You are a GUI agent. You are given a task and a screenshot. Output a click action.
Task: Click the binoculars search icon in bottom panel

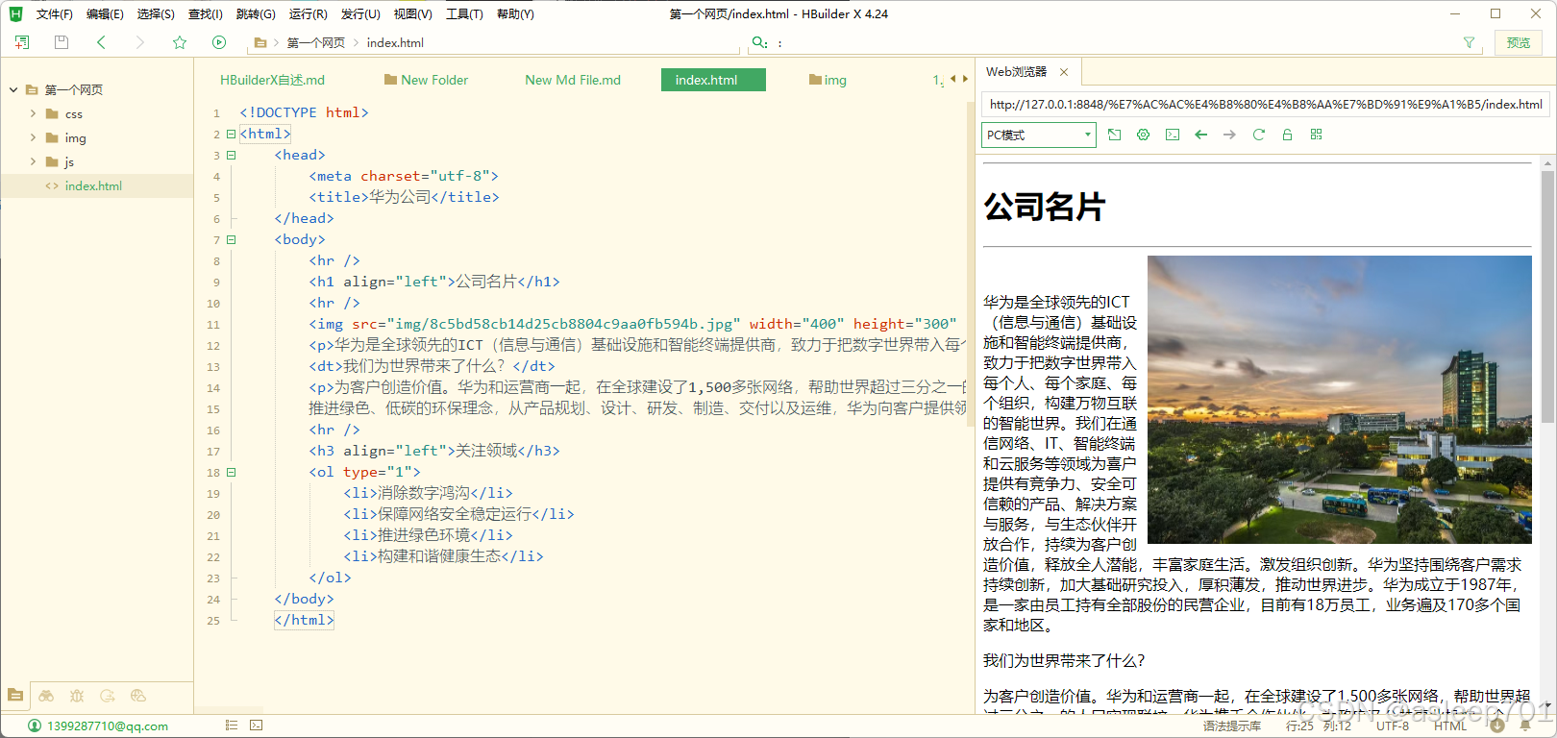46,695
